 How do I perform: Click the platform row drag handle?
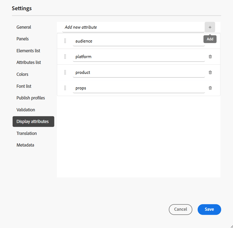pos(65,57)
